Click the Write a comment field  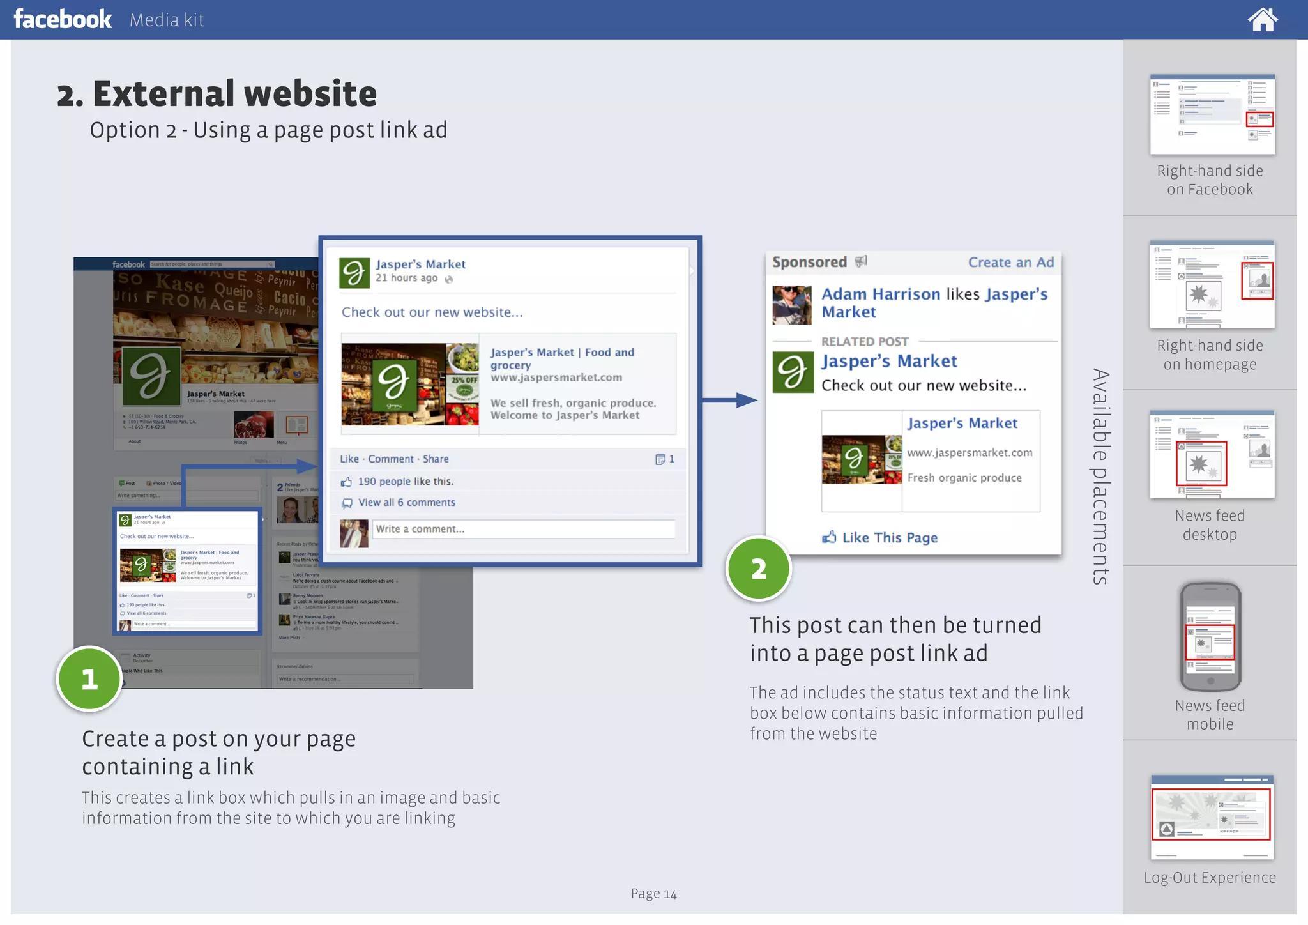pyautogui.click(x=524, y=529)
